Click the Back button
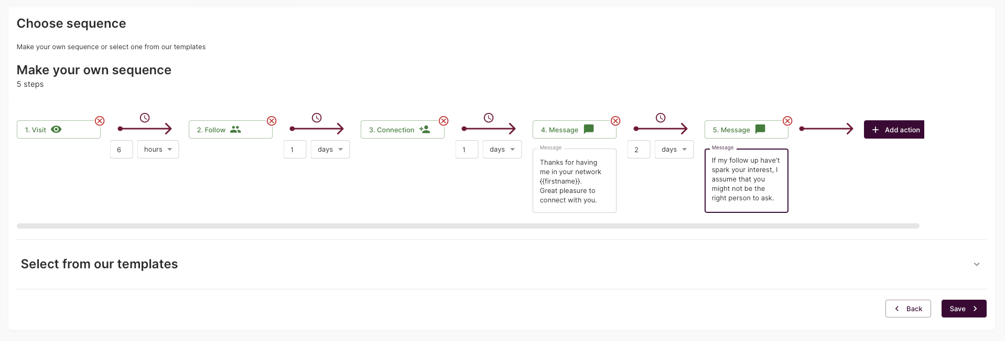The height and width of the screenshot is (341, 1005). click(908, 309)
